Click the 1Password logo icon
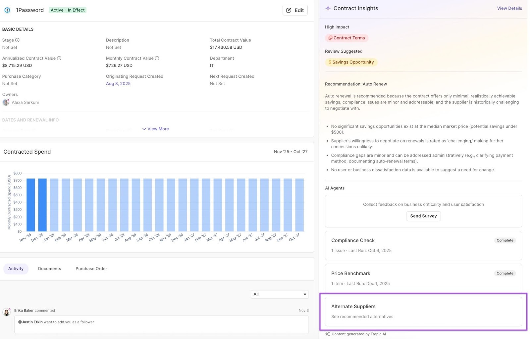This screenshot has height=339, width=530. click(x=7, y=10)
